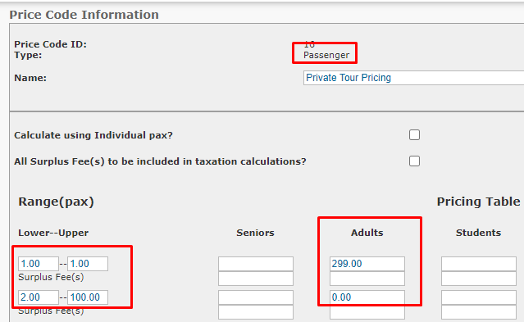
Task: Enable All Surplus Fee(s) taxation checkbox
Action: 414,161
